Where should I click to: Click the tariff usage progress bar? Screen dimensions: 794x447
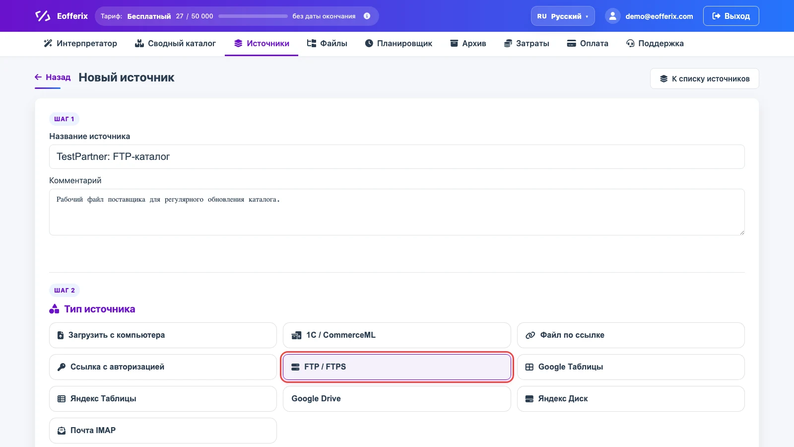253,16
